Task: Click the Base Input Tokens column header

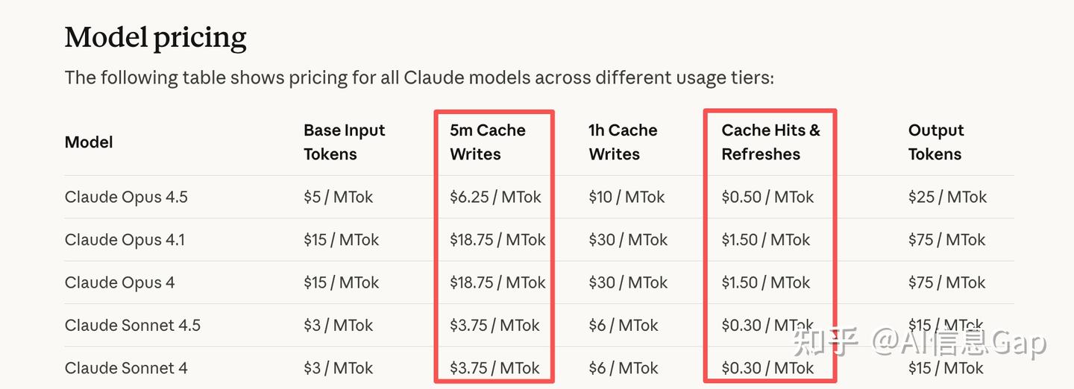Action: click(344, 142)
